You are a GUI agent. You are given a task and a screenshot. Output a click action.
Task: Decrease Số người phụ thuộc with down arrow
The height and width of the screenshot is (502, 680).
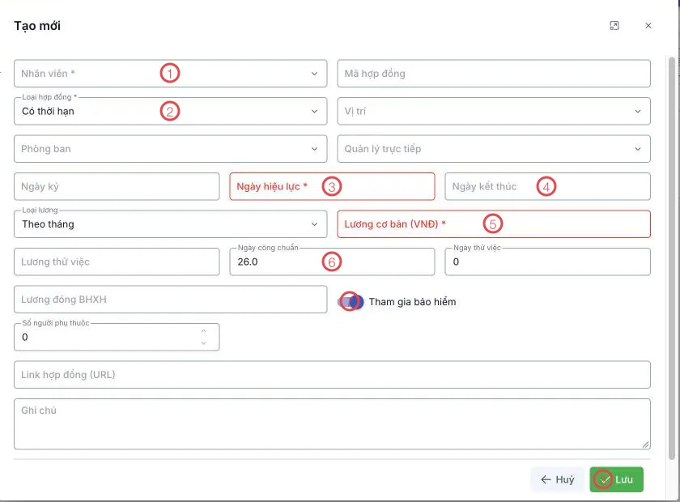click(x=203, y=342)
